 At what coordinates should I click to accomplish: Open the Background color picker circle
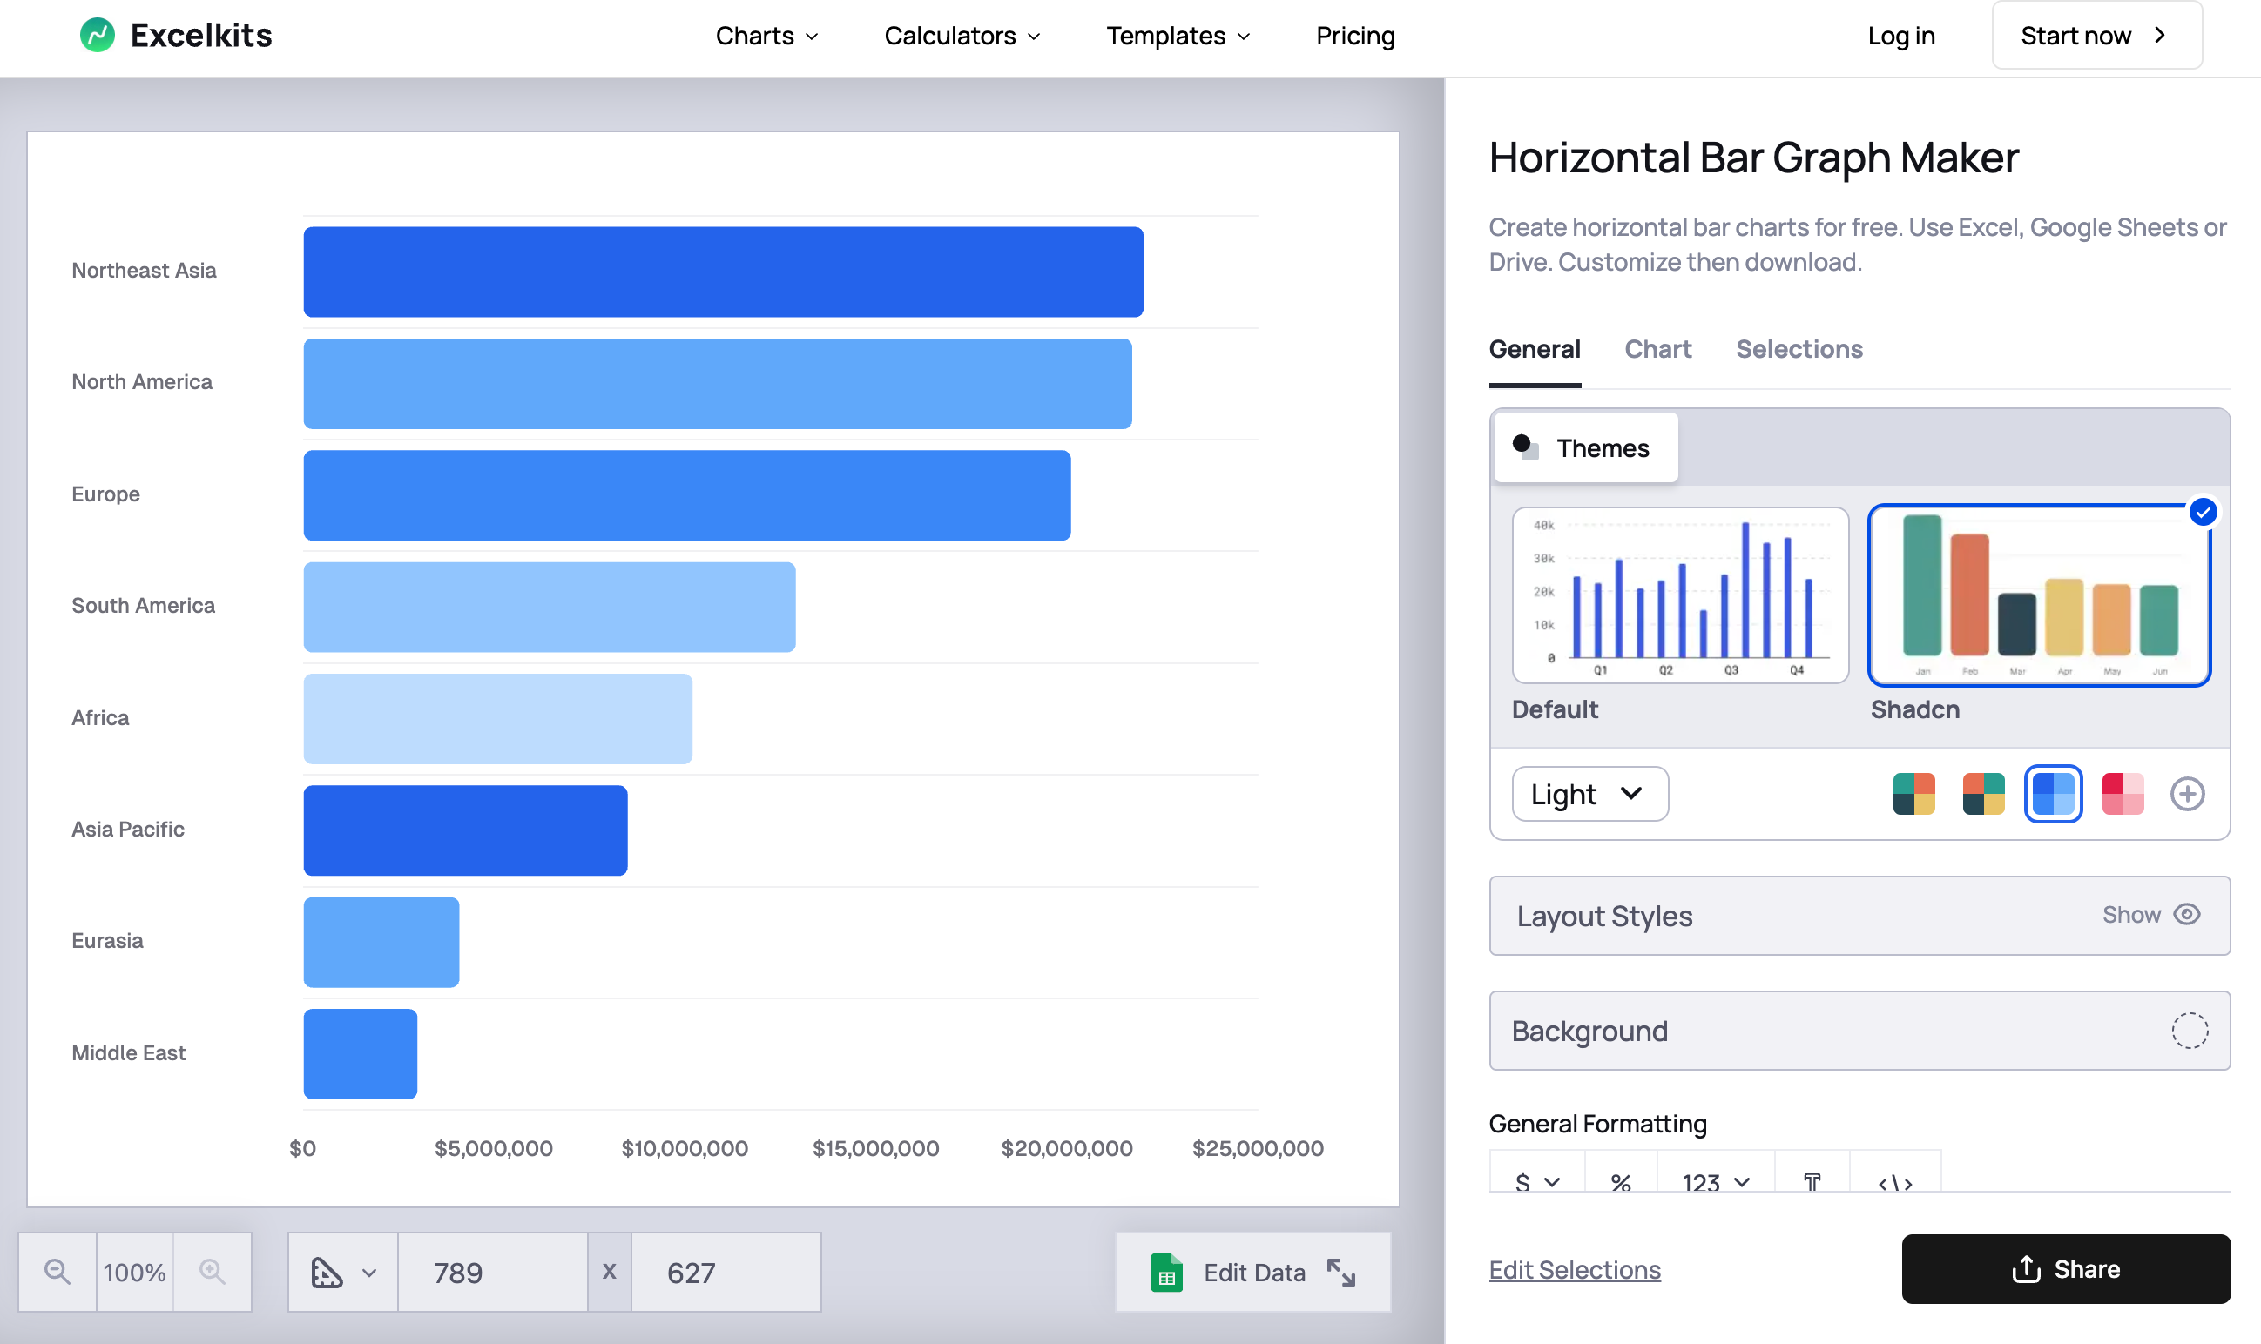[2189, 1031]
